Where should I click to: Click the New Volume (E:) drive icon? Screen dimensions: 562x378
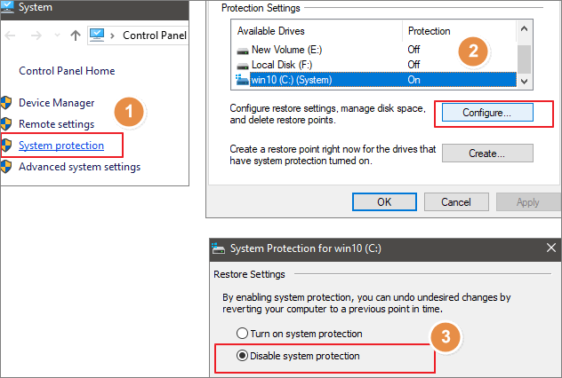(243, 50)
